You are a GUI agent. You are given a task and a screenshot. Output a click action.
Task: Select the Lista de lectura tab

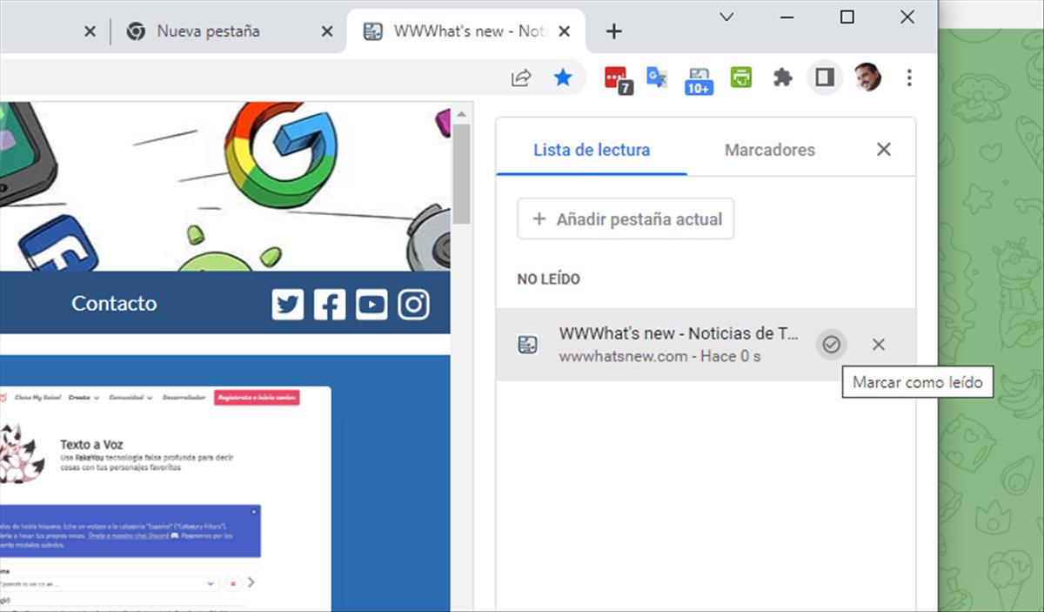coord(592,150)
